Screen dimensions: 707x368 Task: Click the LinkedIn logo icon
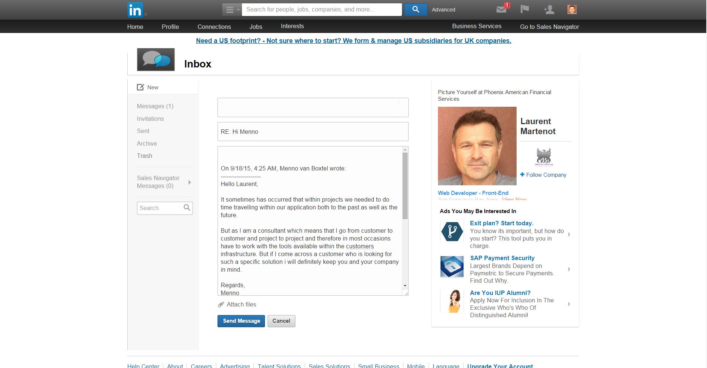click(x=135, y=10)
